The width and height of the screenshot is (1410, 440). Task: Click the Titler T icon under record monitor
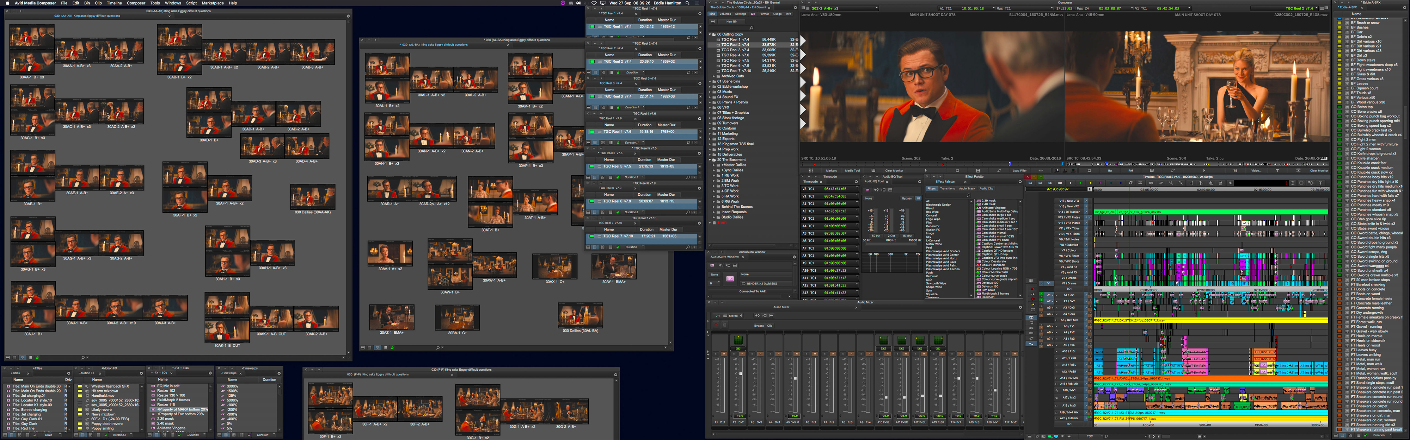1277,170
